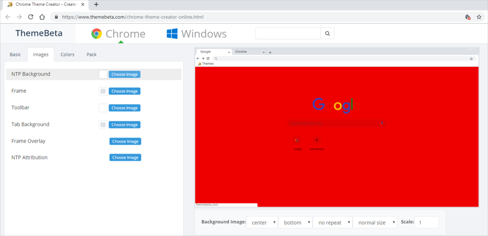The width and height of the screenshot is (488, 236).
Task: Expand the bottom position dropdown
Action: 295,222
